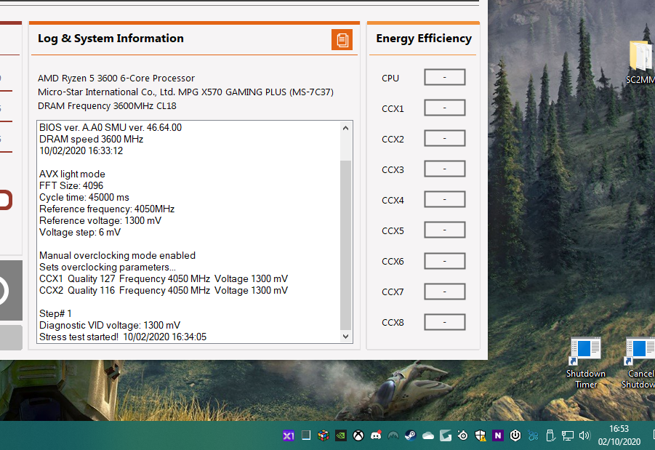Viewport: 655px width, 450px height.
Task: Open the purple X1 tray icon
Action: [x=288, y=435]
